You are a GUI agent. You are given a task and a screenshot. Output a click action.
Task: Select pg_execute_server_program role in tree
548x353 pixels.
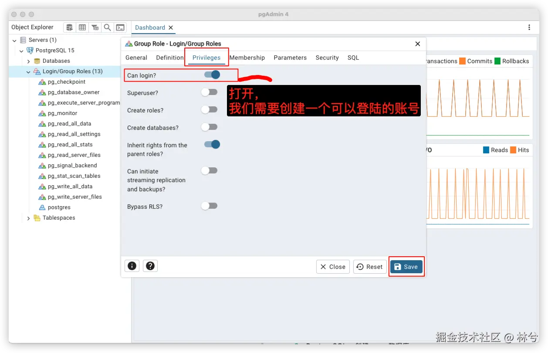coord(84,103)
